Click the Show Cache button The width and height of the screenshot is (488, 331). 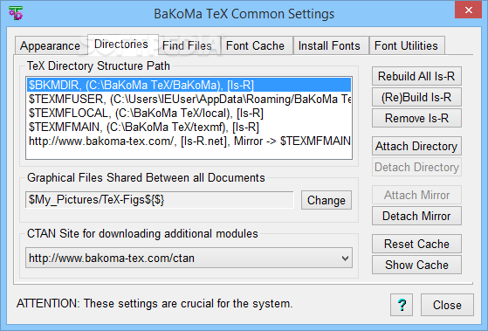(416, 265)
